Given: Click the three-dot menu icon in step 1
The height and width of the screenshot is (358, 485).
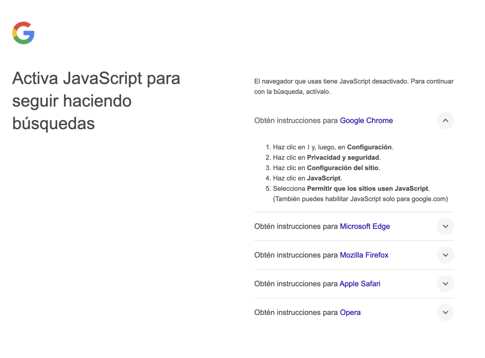Looking at the screenshot, I should 308,147.
